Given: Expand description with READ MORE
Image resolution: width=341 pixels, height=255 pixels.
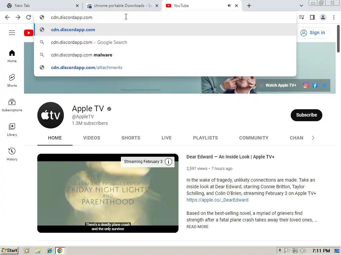Looking at the screenshot, I should tap(197, 226).
